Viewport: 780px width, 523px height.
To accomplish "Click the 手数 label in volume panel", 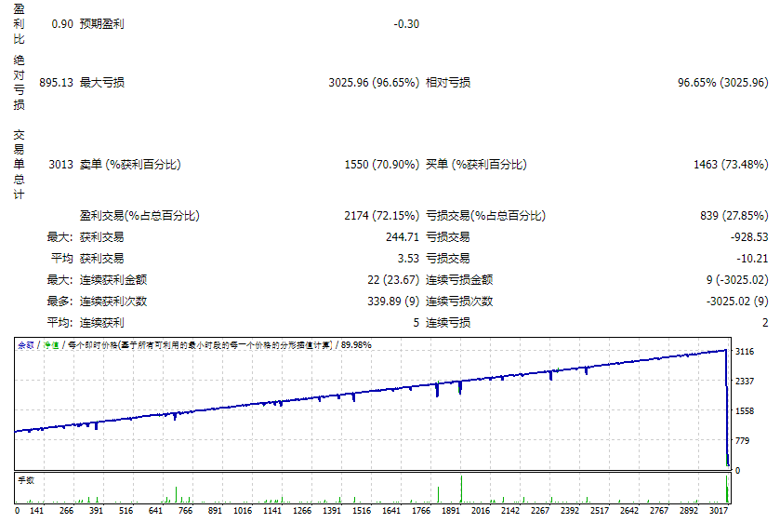I will coord(26,480).
